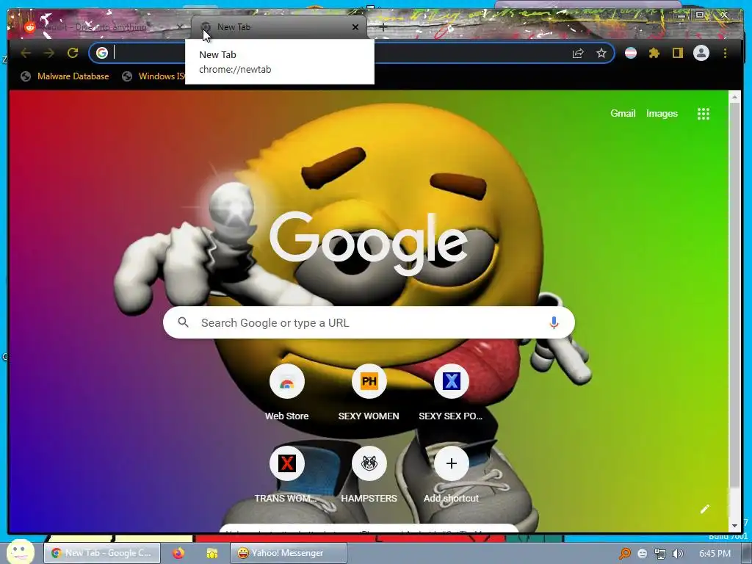This screenshot has width=752, height=564.
Task: Click the Add shortcut button
Action: [451, 475]
